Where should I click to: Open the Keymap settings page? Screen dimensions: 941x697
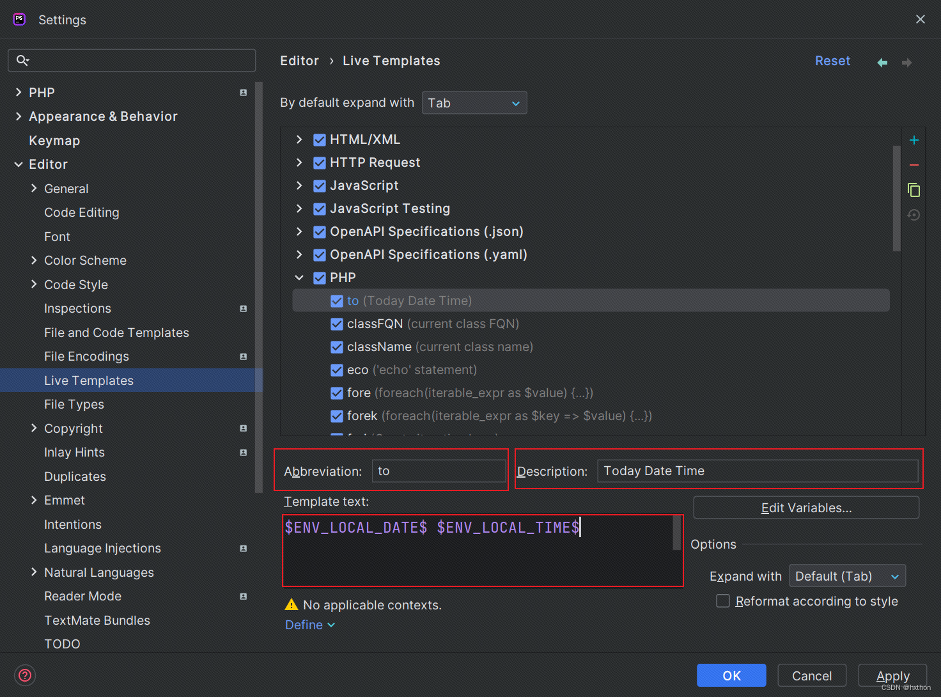click(54, 141)
